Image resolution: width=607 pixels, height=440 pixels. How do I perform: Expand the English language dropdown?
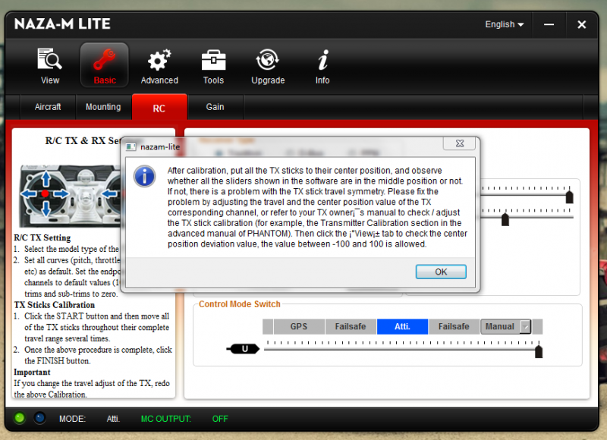(505, 24)
